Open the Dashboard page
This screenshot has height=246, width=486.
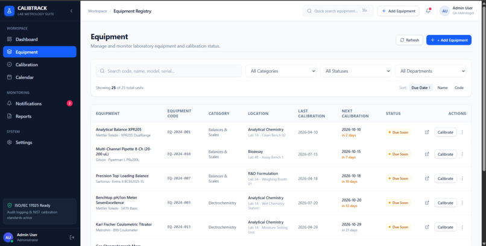[x=40, y=39]
